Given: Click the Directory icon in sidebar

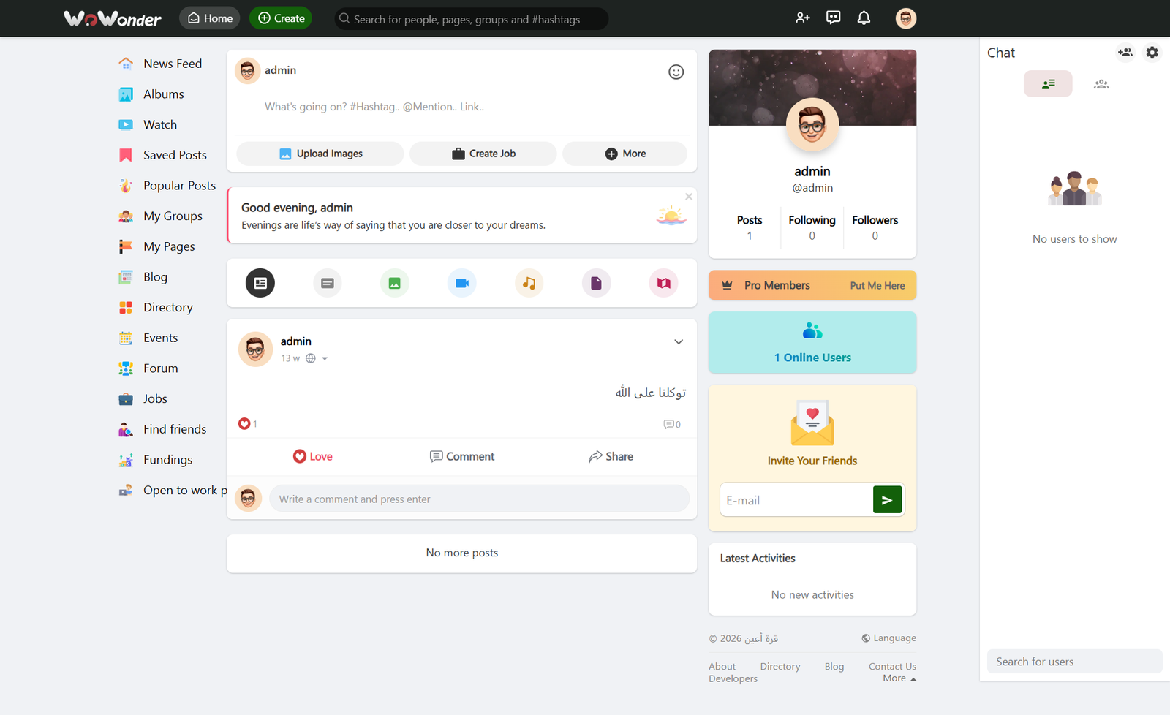Looking at the screenshot, I should tap(126, 308).
